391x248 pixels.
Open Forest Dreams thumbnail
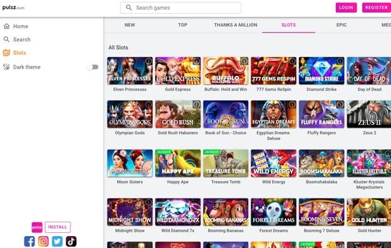(x=274, y=212)
